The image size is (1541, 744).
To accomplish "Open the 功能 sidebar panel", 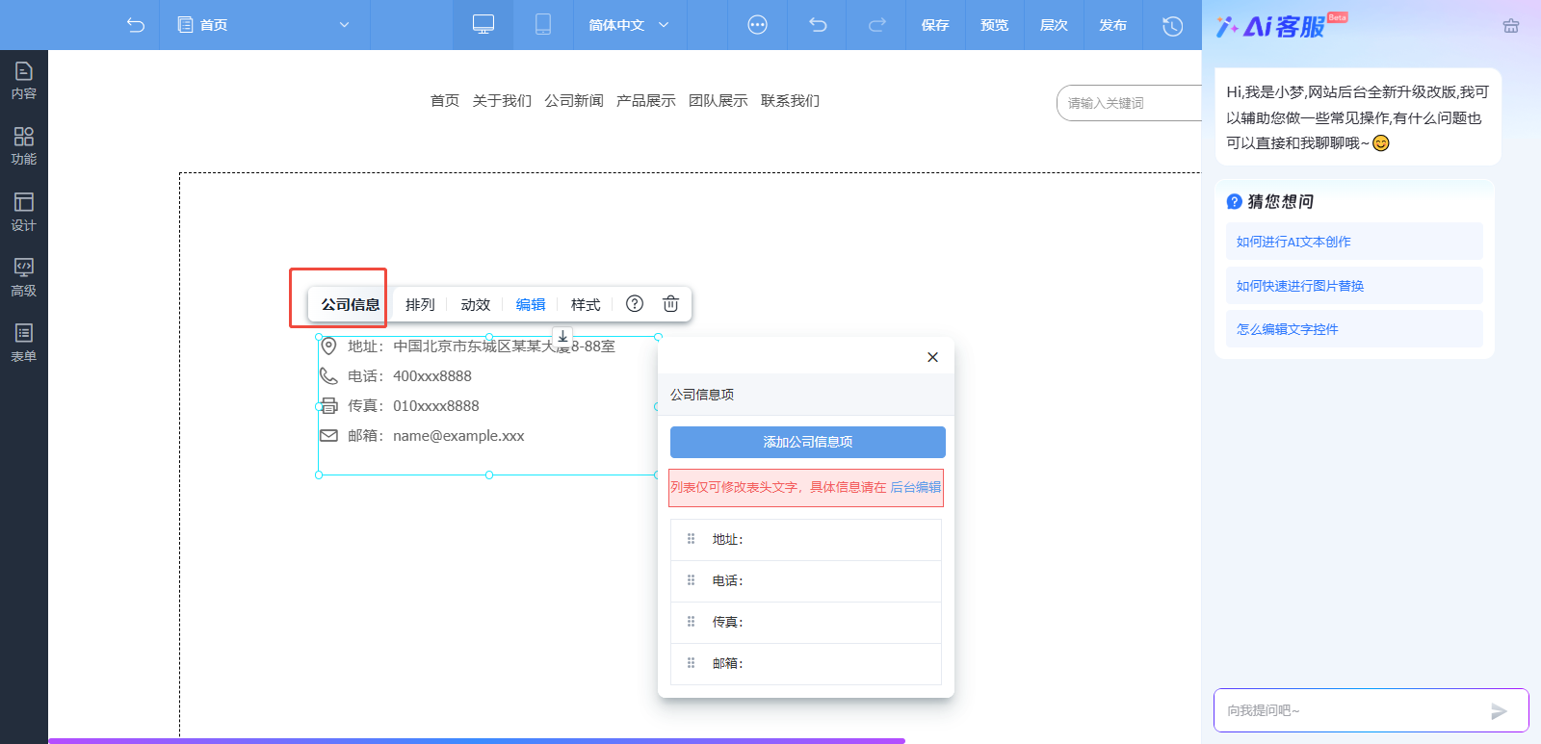I will pyautogui.click(x=24, y=146).
